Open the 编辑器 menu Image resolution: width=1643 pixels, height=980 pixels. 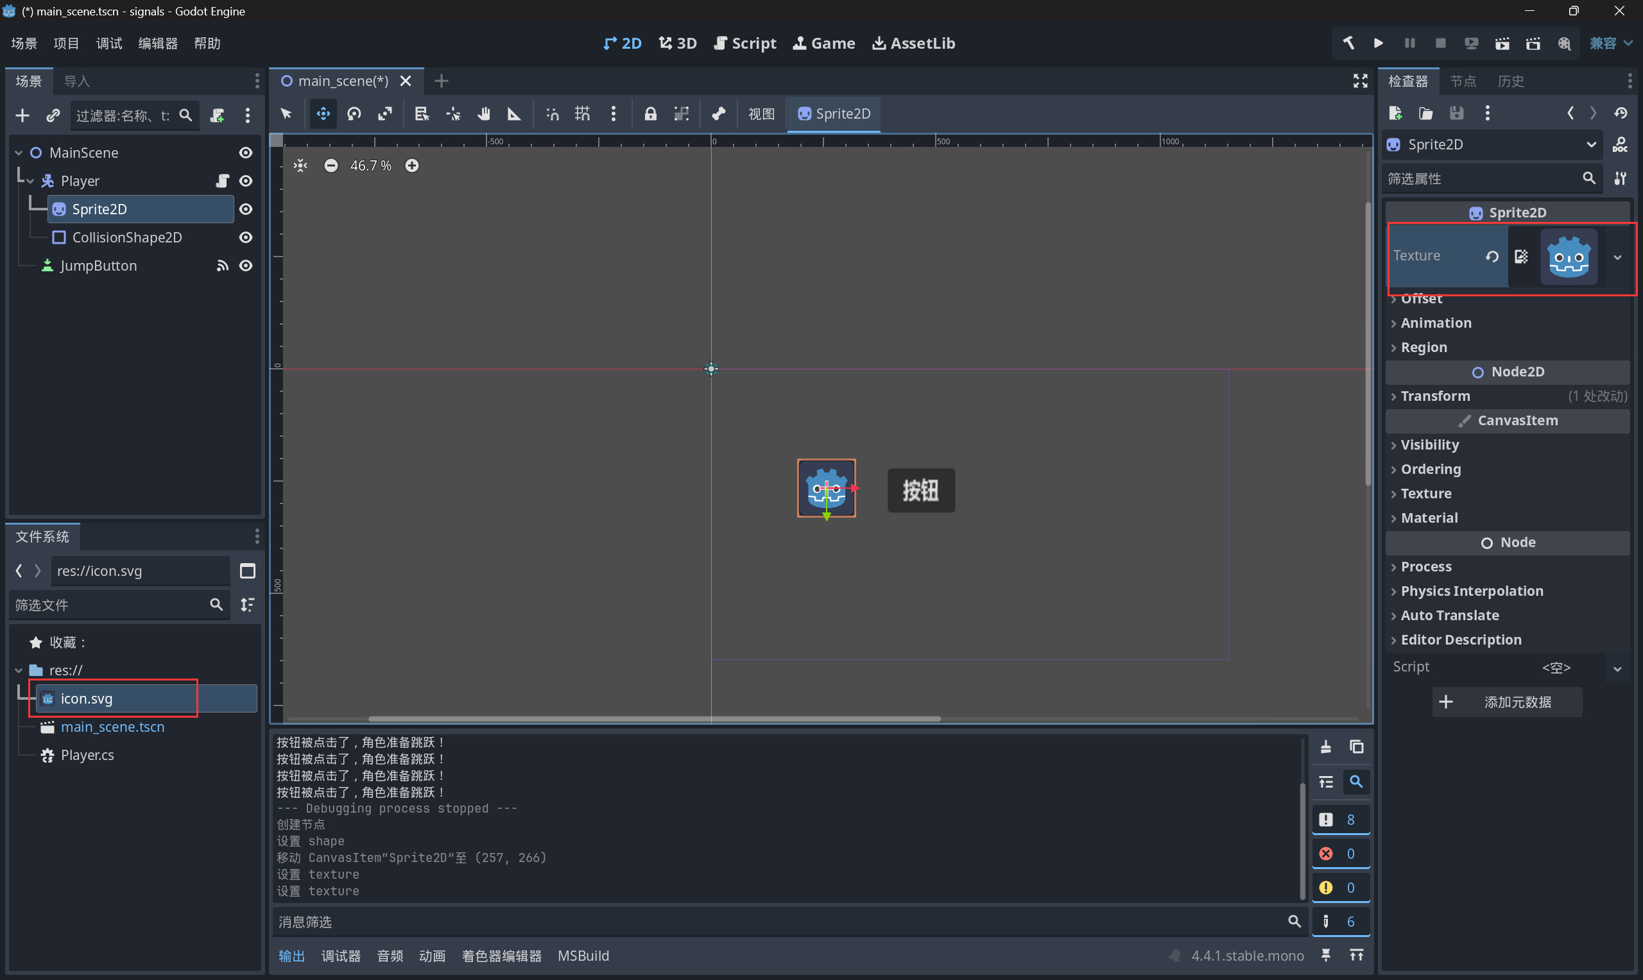(157, 44)
